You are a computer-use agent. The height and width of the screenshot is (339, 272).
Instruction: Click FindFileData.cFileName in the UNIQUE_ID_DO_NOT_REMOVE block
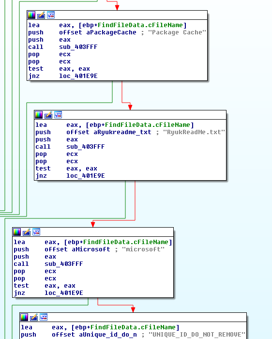tap(133, 327)
